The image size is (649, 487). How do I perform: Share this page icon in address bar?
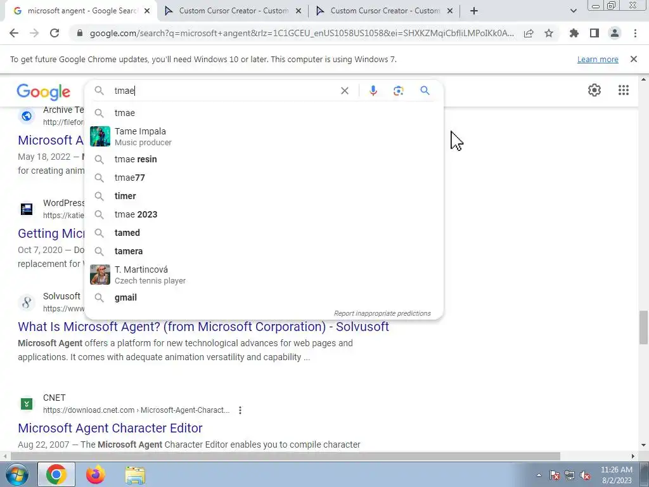(529, 34)
